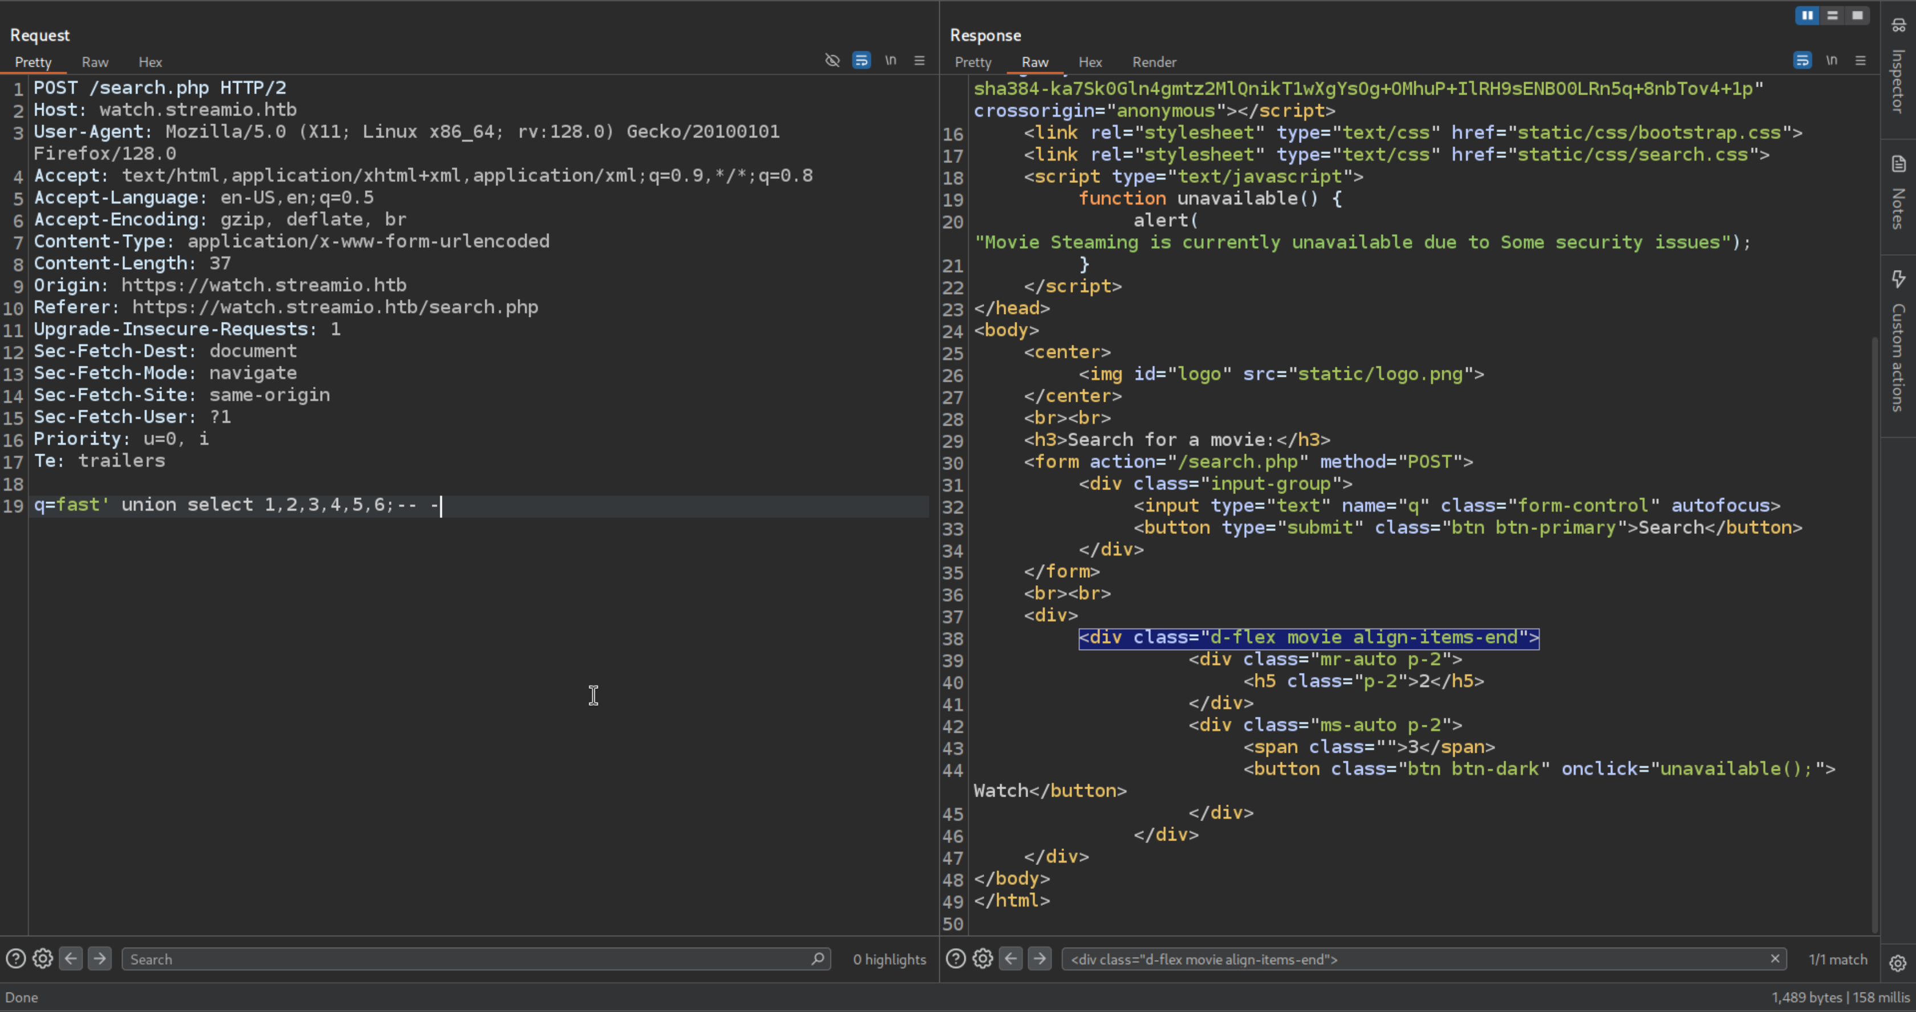Screen dimensions: 1916x1012
Task: Switch request view to Raw tab
Action: click(95, 63)
